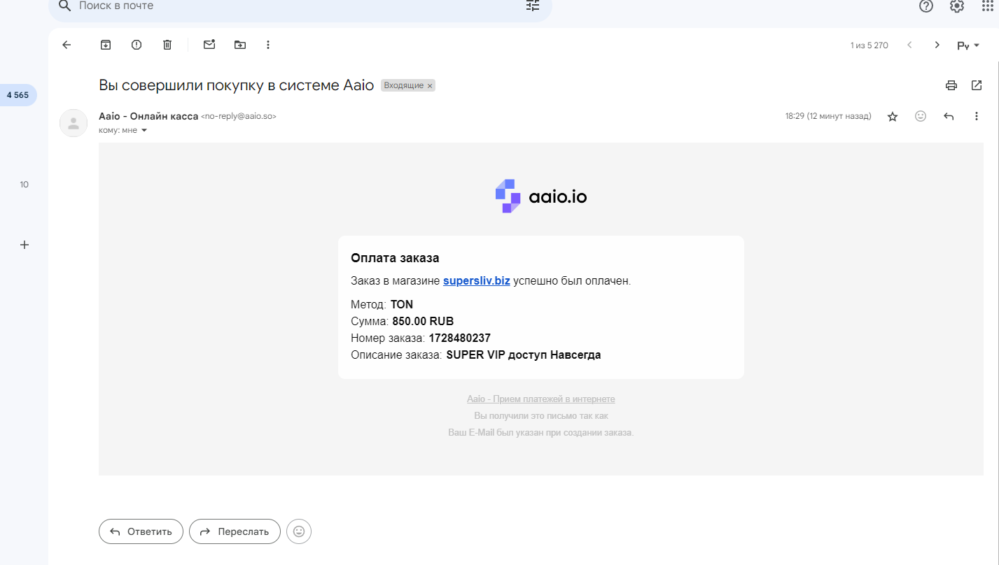The width and height of the screenshot is (999, 565).
Task: Click the magnifier search icon
Action: (65, 6)
